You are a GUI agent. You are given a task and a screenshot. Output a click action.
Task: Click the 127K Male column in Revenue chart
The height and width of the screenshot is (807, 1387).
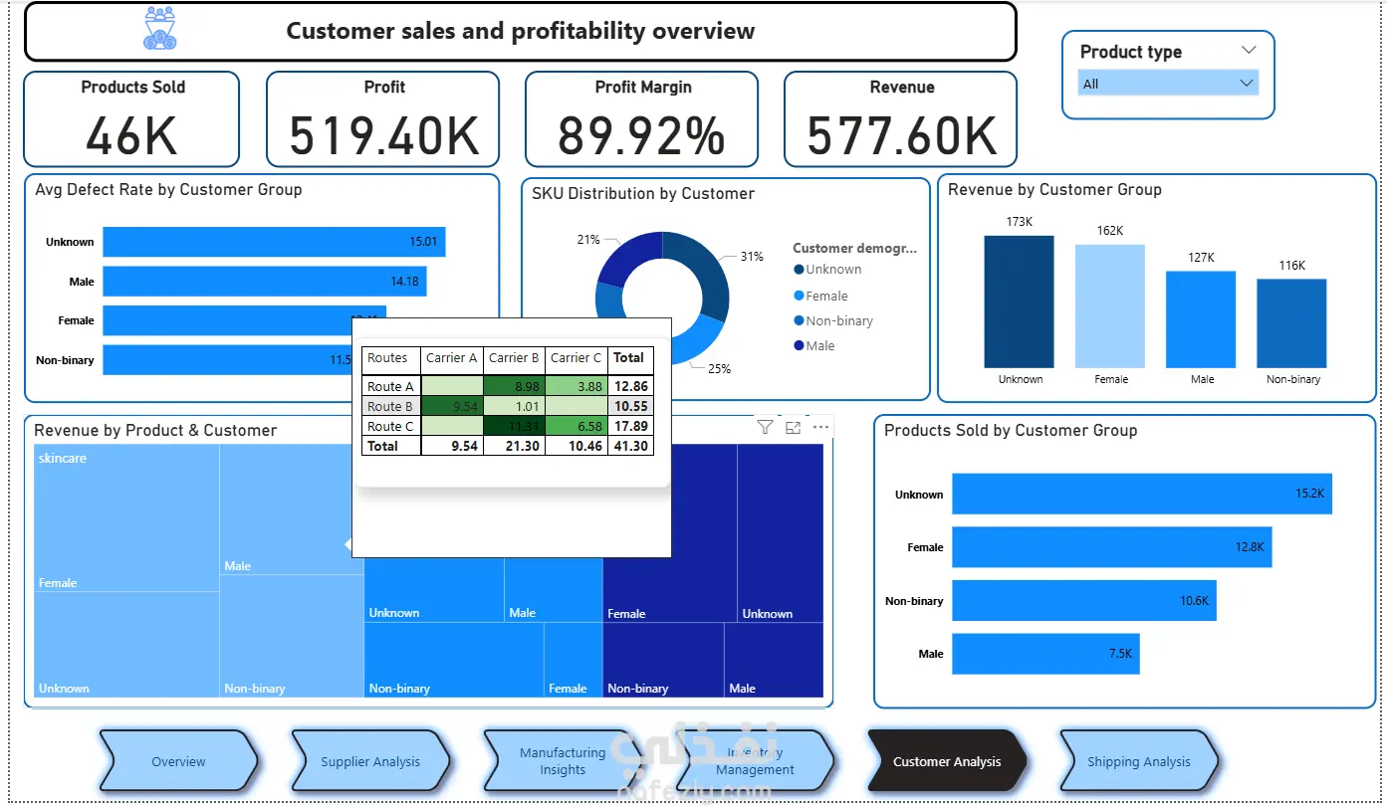(x=1201, y=320)
